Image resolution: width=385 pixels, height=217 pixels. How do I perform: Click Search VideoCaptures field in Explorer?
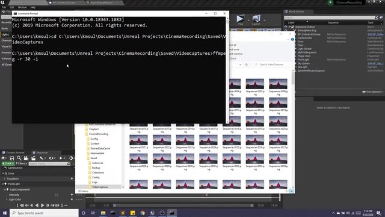pos(272,64)
